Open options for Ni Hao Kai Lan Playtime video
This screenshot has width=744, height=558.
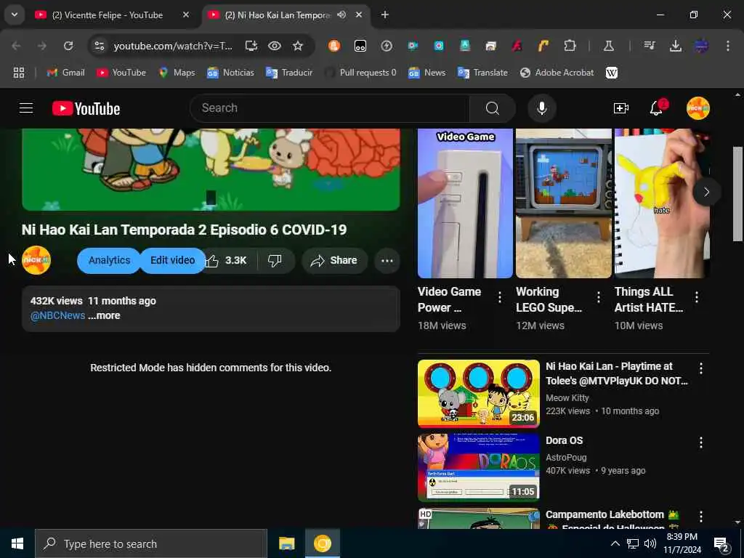[x=701, y=368]
